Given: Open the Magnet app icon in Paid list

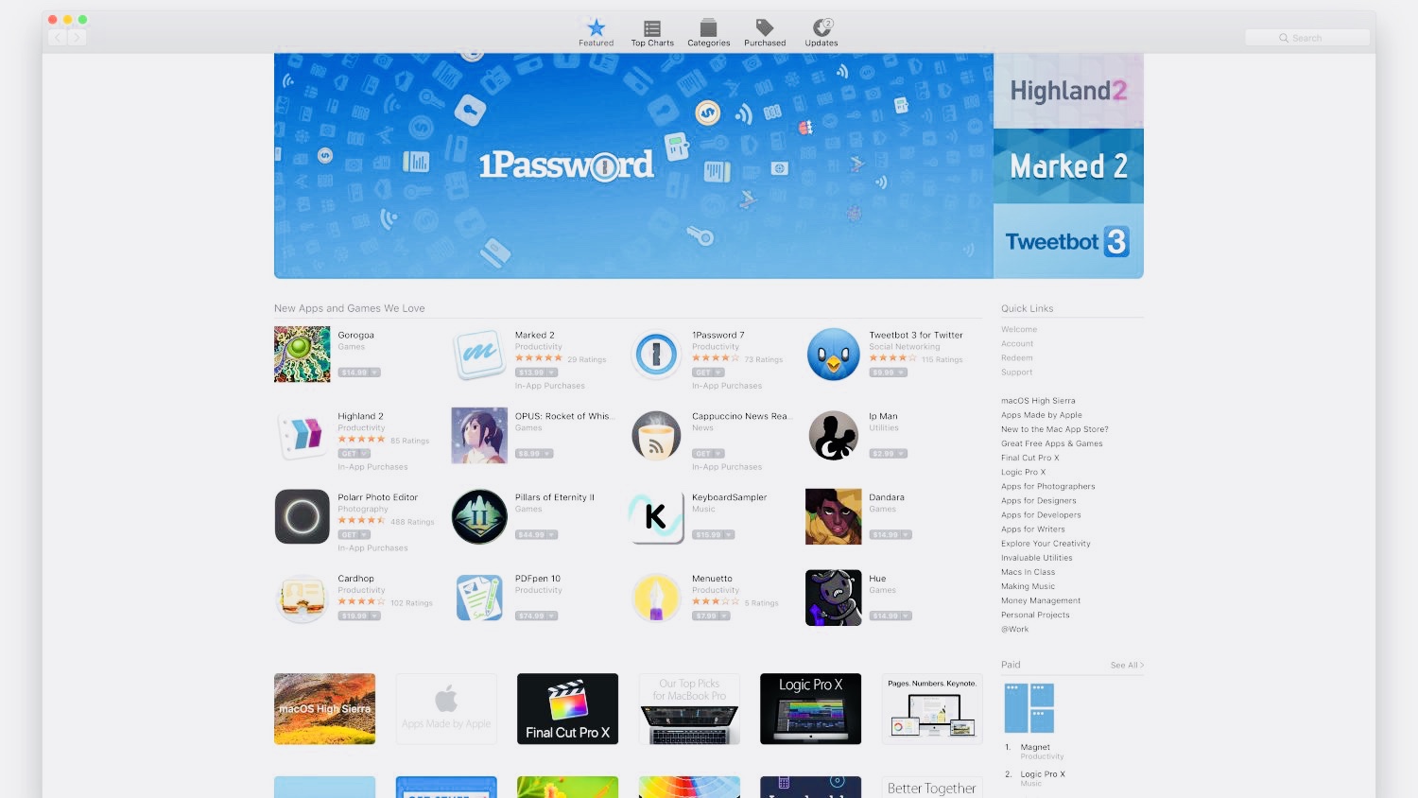Looking at the screenshot, I should pyautogui.click(x=1029, y=708).
